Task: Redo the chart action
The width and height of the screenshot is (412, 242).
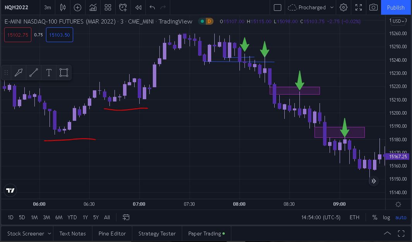Action: pyautogui.click(x=163, y=7)
